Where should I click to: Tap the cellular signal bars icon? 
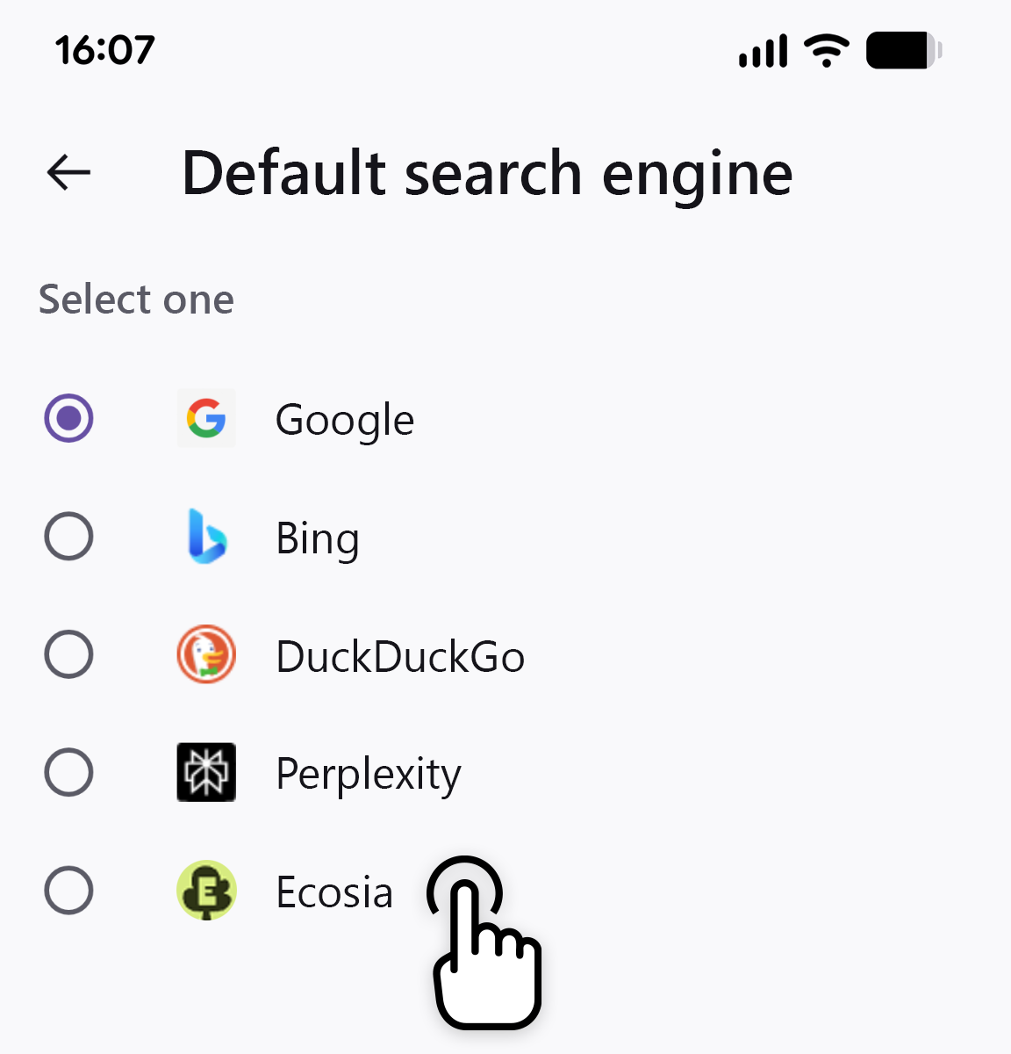click(763, 51)
